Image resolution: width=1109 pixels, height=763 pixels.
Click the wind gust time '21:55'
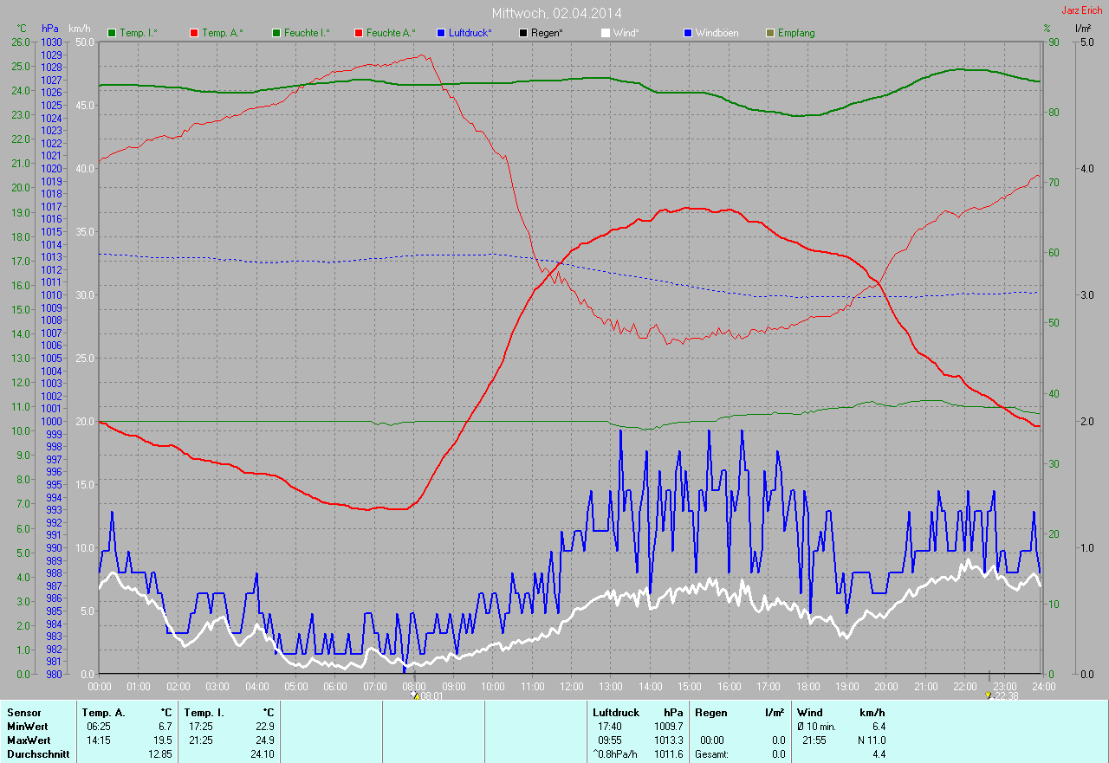pos(815,740)
